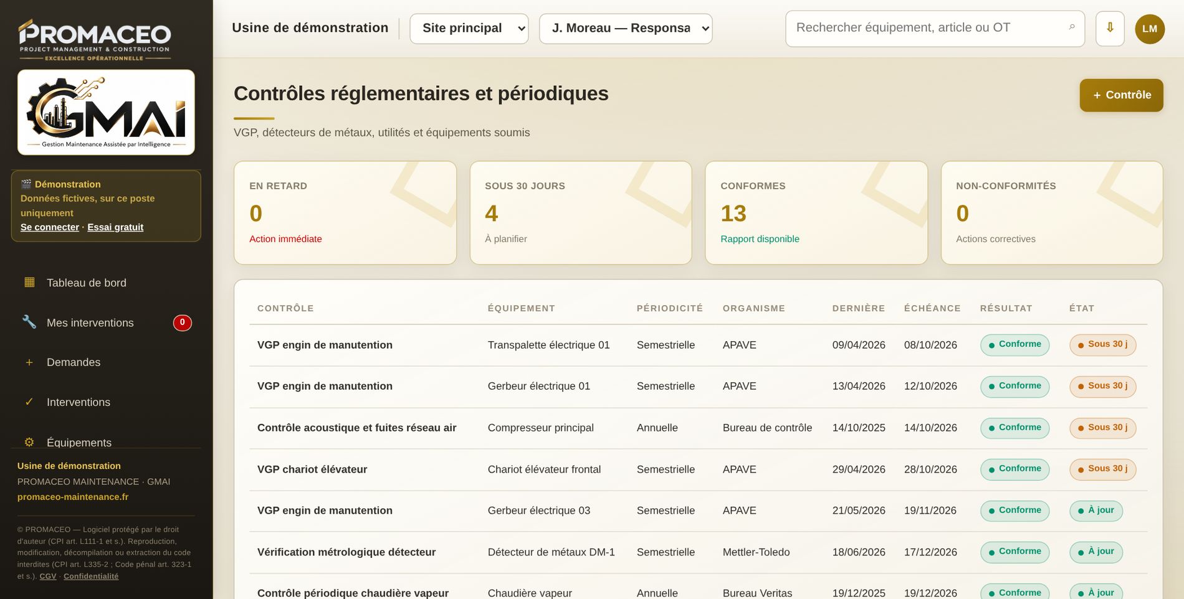The width and height of the screenshot is (1184, 599).
Task: Click the Rapport disponible text
Action: click(x=760, y=239)
